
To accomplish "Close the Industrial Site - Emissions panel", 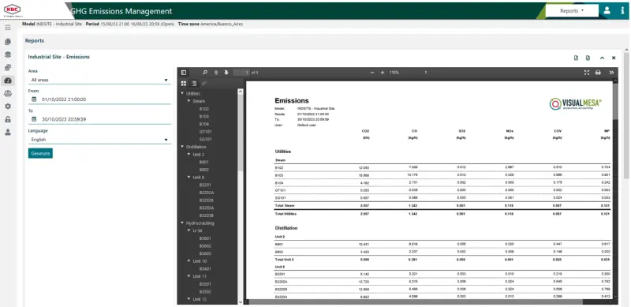I will coord(614,58).
